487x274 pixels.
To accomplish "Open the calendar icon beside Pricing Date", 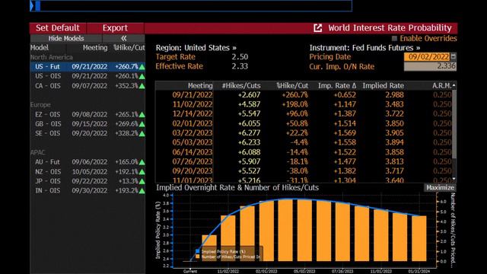I will [x=454, y=56].
